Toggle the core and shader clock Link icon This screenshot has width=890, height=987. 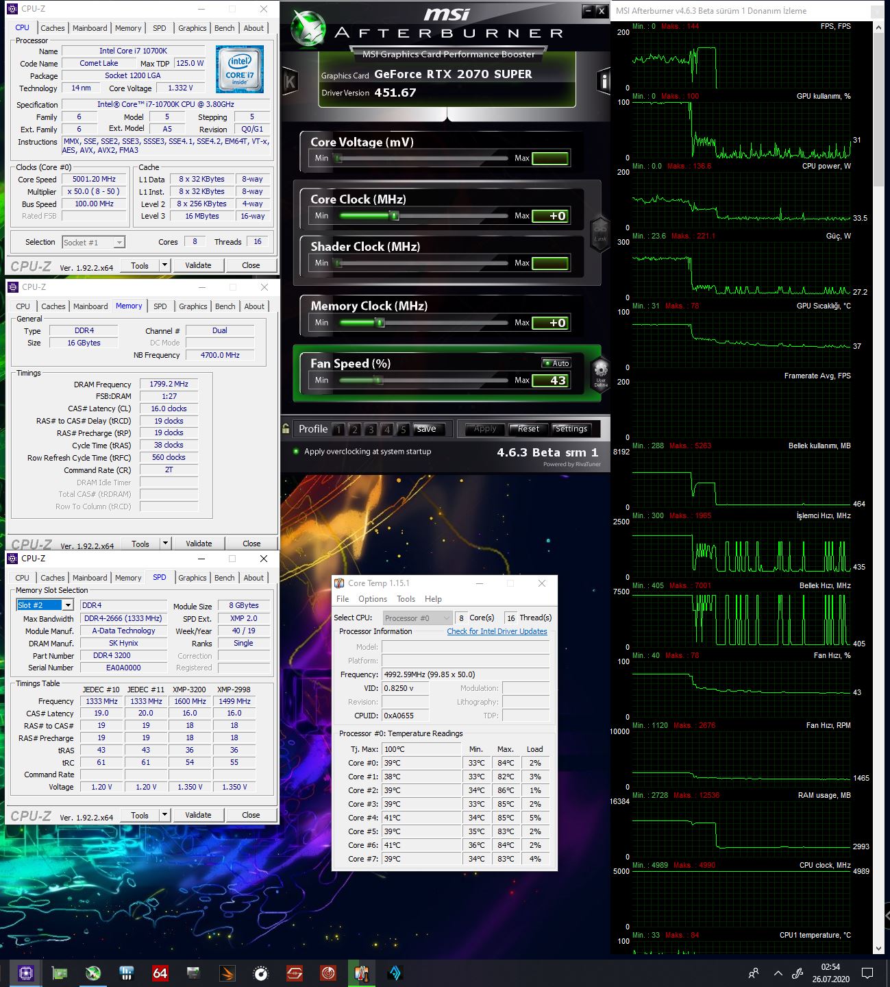coord(600,234)
